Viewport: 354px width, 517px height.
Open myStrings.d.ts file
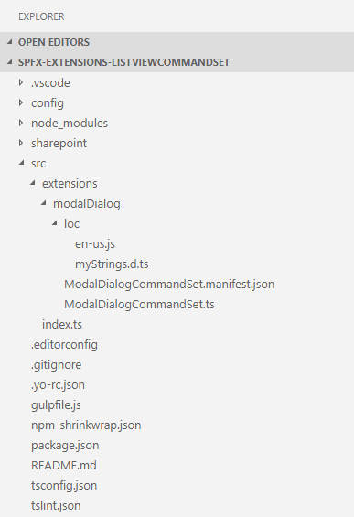112,264
